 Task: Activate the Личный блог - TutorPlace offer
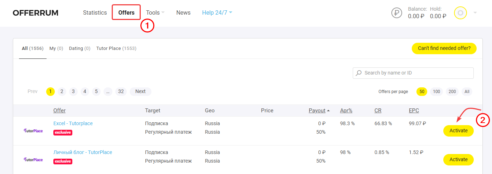click(x=458, y=160)
